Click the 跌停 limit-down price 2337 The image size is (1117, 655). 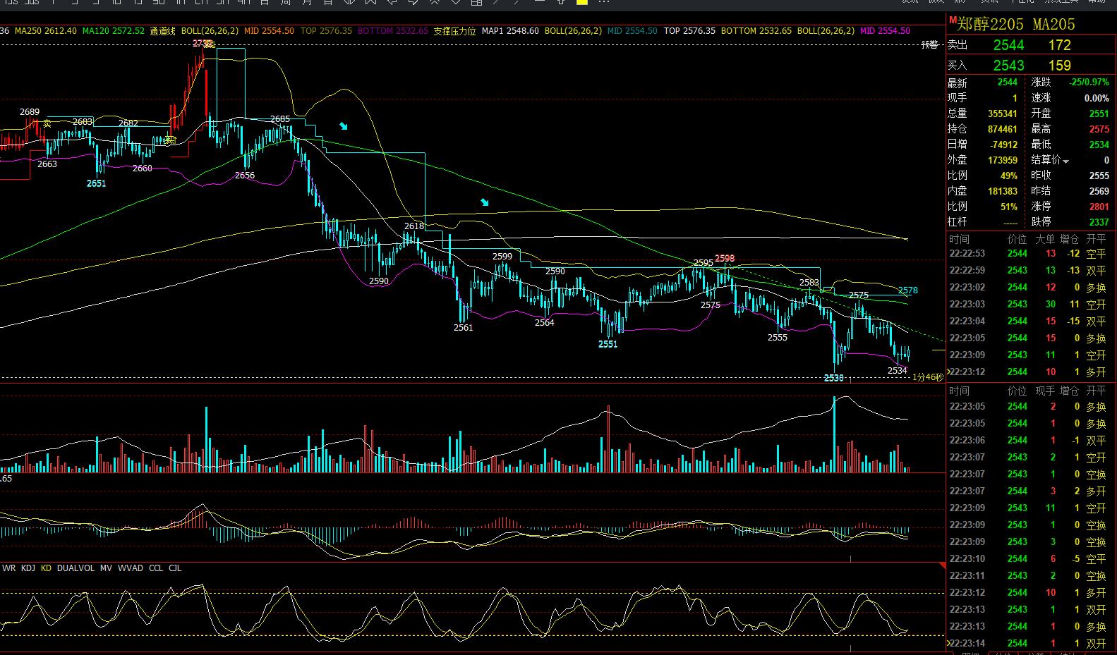pyautogui.click(x=1099, y=222)
